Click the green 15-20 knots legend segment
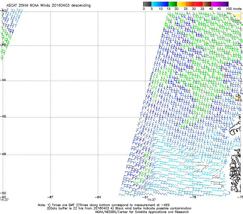243x214 pixels. click(x=173, y=4)
